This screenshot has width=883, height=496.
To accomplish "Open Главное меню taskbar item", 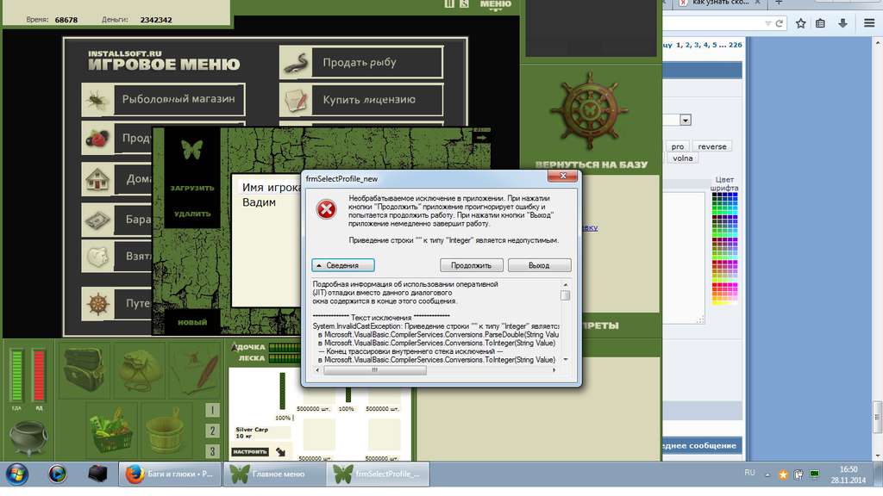I will (x=275, y=474).
